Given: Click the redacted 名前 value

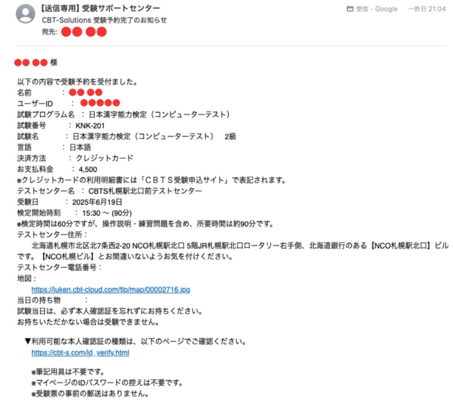Looking at the screenshot, I should coord(86,92).
